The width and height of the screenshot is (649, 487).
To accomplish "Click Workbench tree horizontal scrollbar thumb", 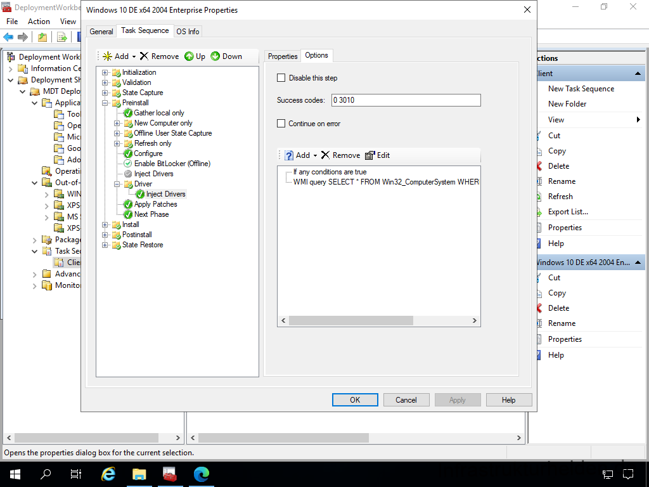I will (86, 438).
